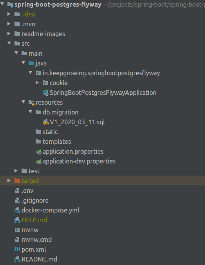Select the mvnw file name
The height and width of the screenshot is (265, 205).
click(x=30, y=230)
